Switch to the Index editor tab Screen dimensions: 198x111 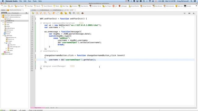34,10
